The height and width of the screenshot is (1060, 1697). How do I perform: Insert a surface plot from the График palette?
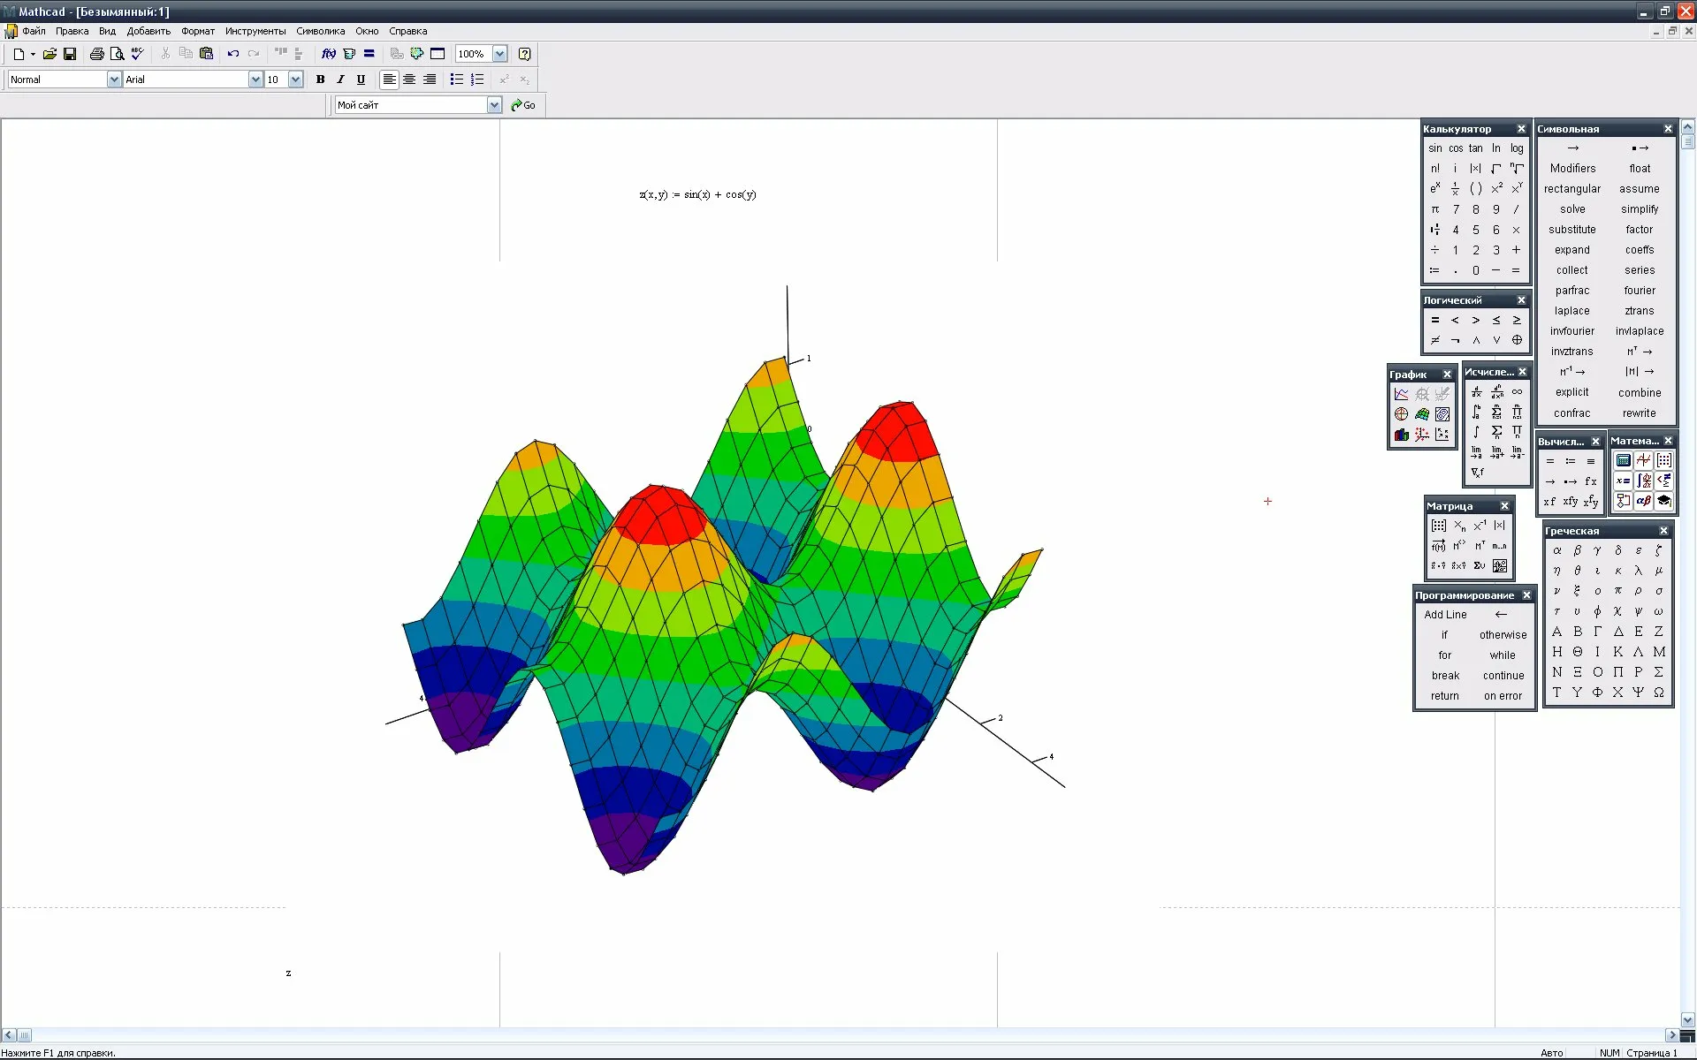(x=1422, y=414)
